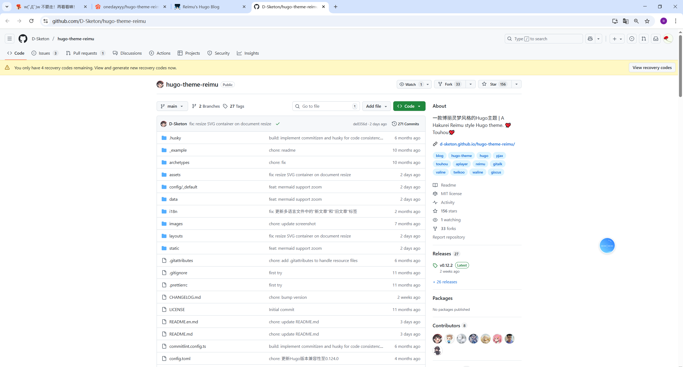This screenshot has width=683, height=367.
Task: Open the Insights tab
Action: click(x=248, y=53)
